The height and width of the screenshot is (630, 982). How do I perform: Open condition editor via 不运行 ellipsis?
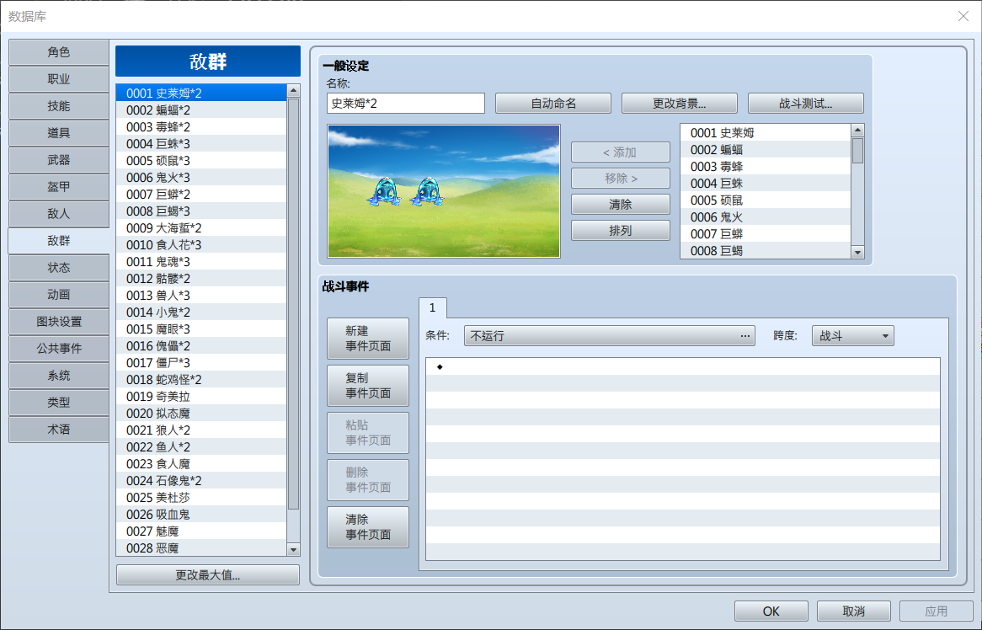(745, 336)
